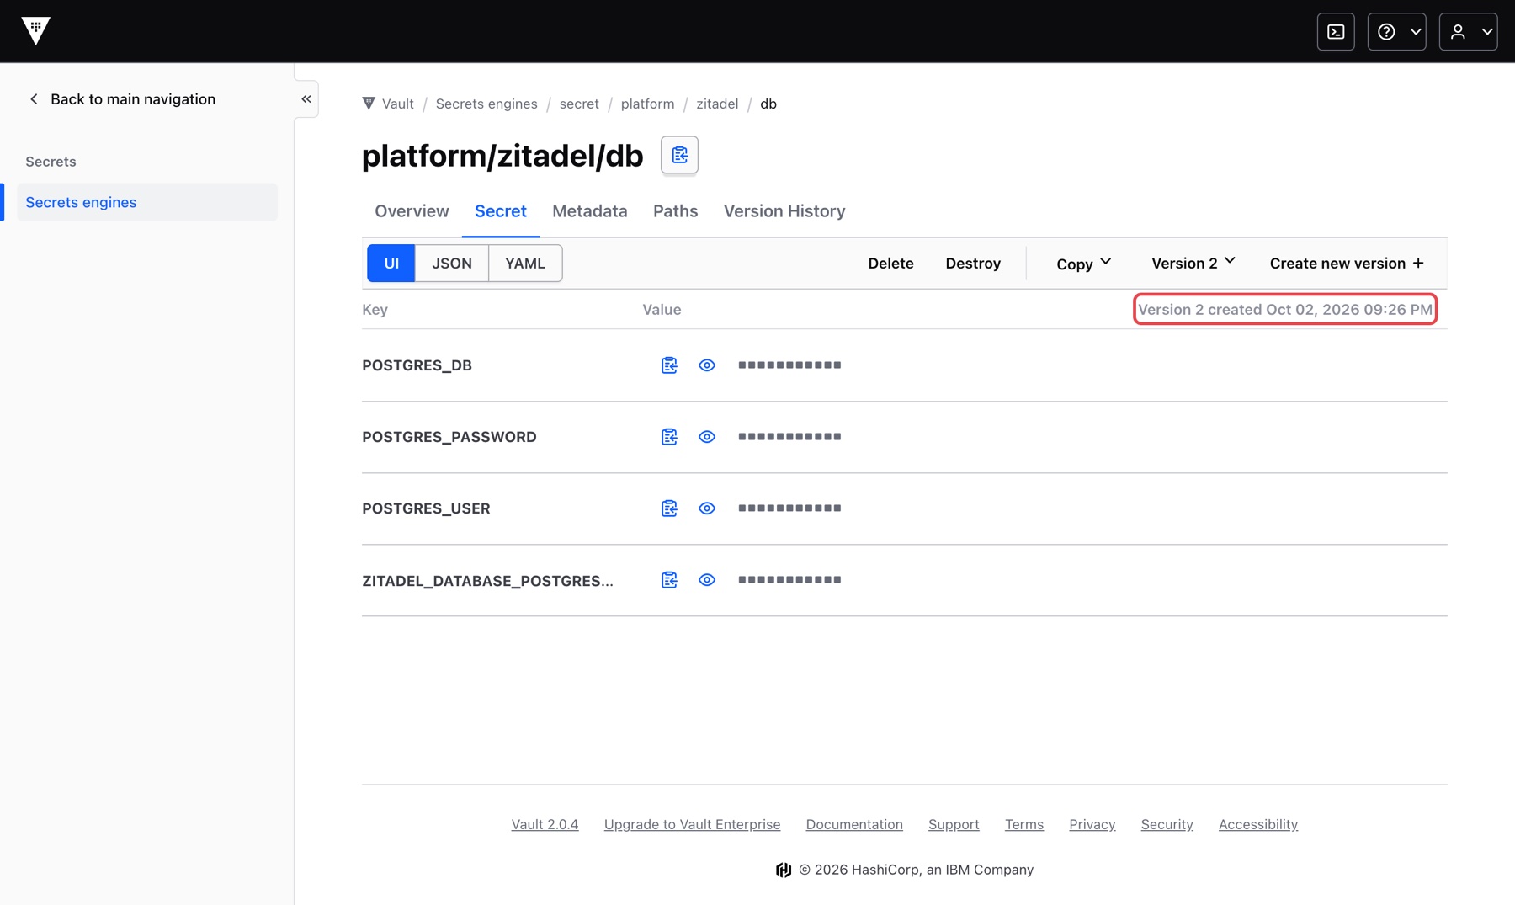
Task: Open the Security footer link
Action: [1167, 824]
